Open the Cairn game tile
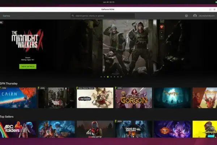Screen dimensions: 217x145 (18, 98)
